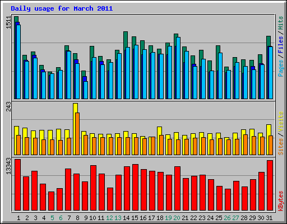Click green weekend day 6 label
287x224 pixels.
click(61, 218)
